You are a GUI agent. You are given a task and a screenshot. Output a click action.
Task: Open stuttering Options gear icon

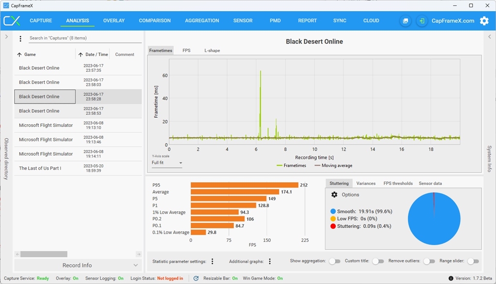(334, 195)
